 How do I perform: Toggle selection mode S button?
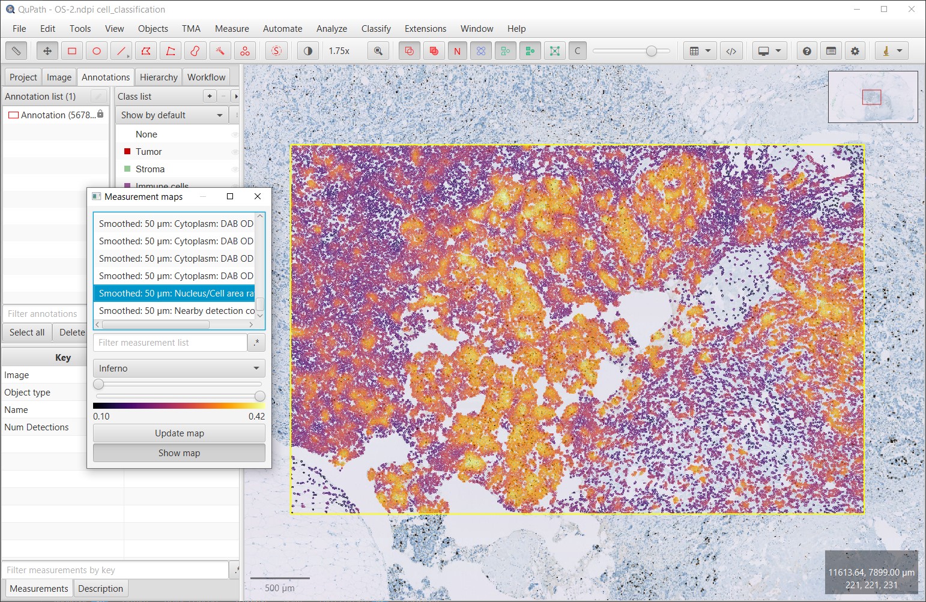pos(276,51)
